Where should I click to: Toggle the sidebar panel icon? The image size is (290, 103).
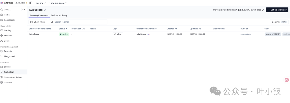point(31,3)
